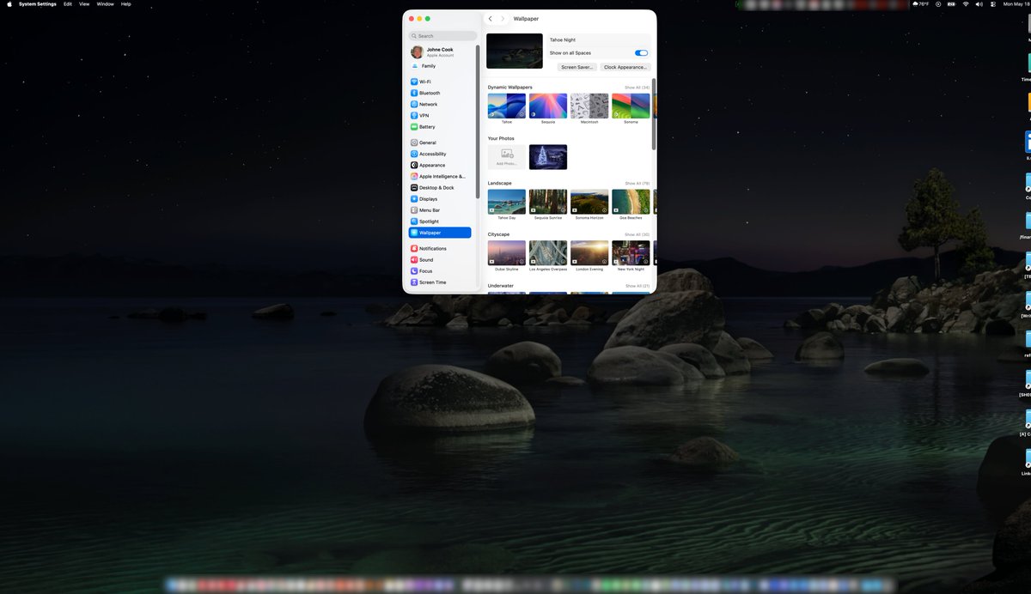
Task: Select the Sequoia Sunrise wallpaper
Action: coord(548,202)
